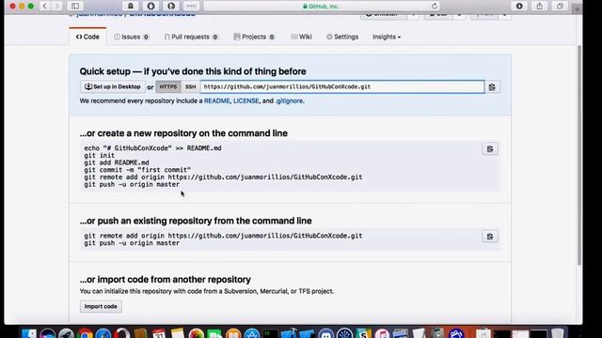The image size is (602, 338).
Task: Click the lock extension icon in Safari toolbar
Action: [131, 6]
